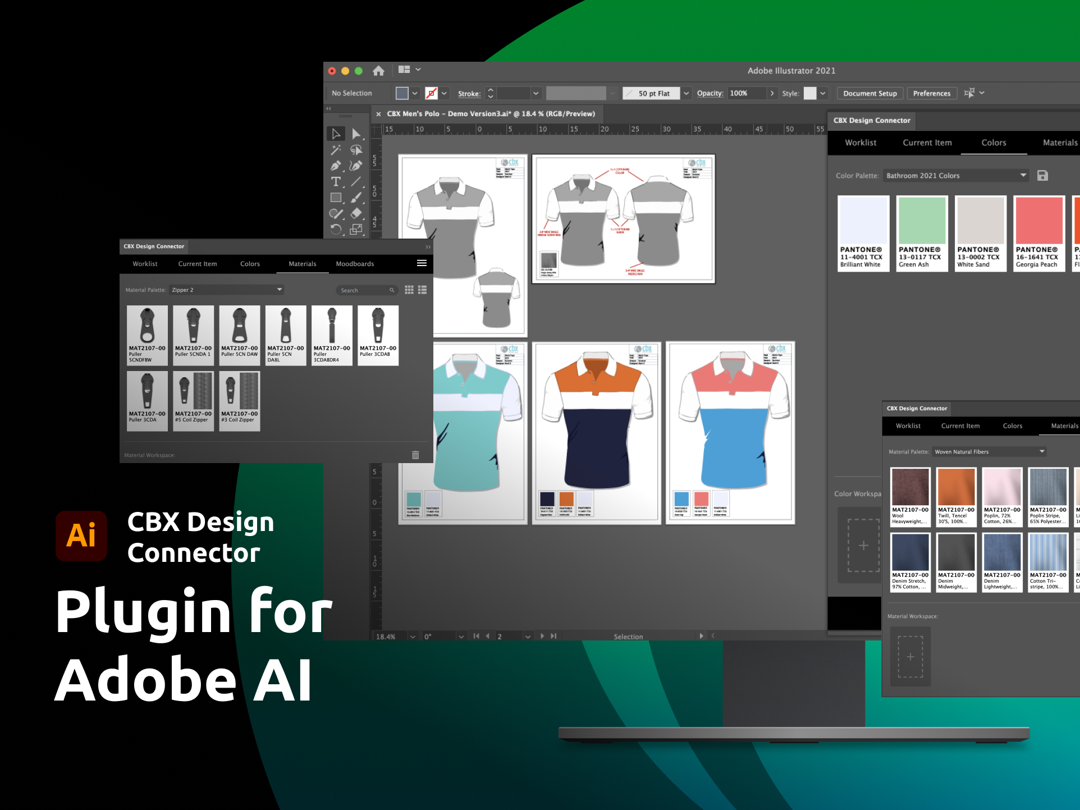Select the Curvature tool
This screenshot has height=810, width=1080.
coord(356,166)
